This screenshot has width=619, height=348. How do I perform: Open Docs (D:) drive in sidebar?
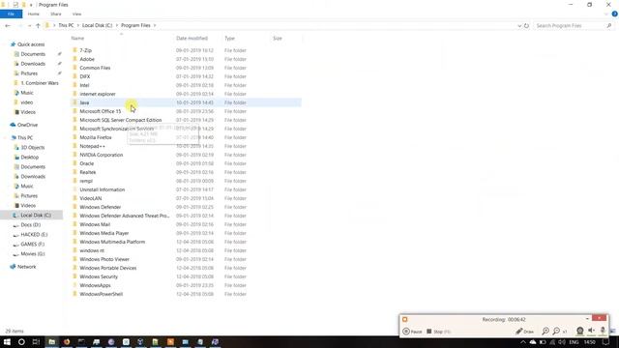coord(30,225)
